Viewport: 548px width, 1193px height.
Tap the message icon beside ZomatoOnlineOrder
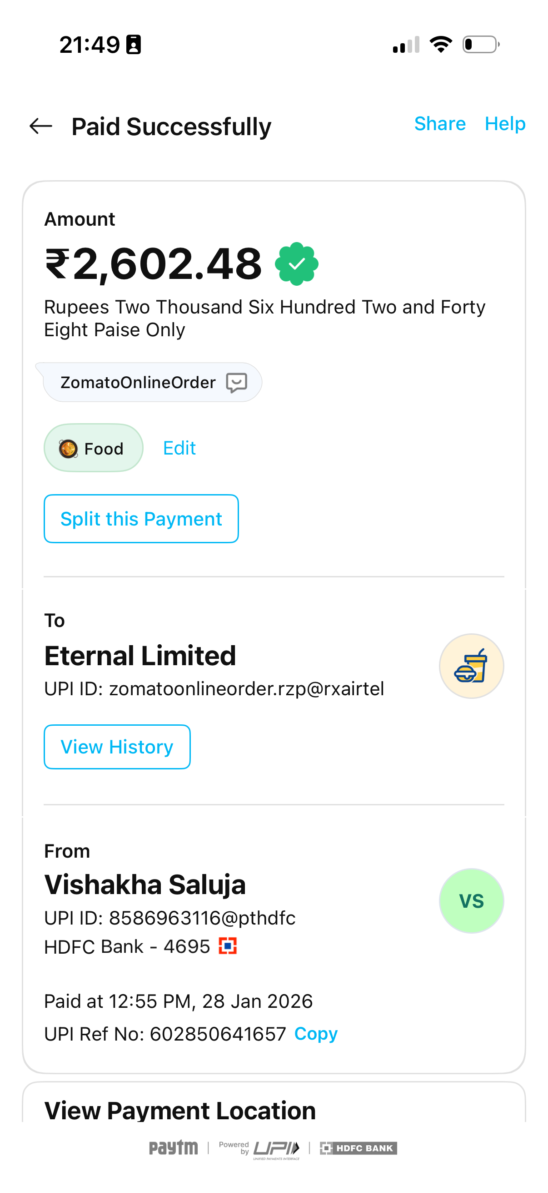point(236,383)
